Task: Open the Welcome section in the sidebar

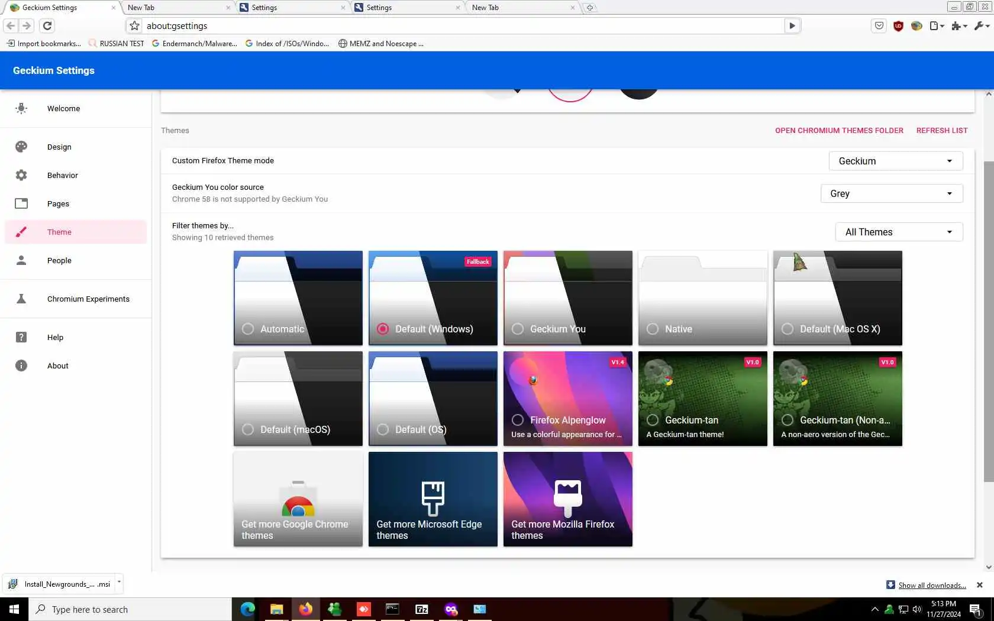Action: pyautogui.click(x=76, y=108)
